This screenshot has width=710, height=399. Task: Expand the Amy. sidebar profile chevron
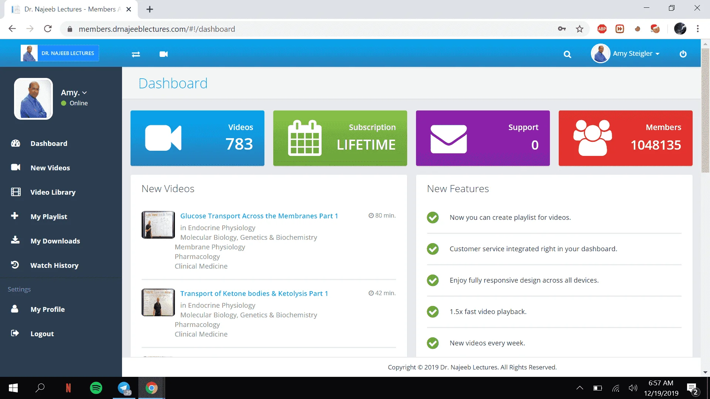[84, 93]
